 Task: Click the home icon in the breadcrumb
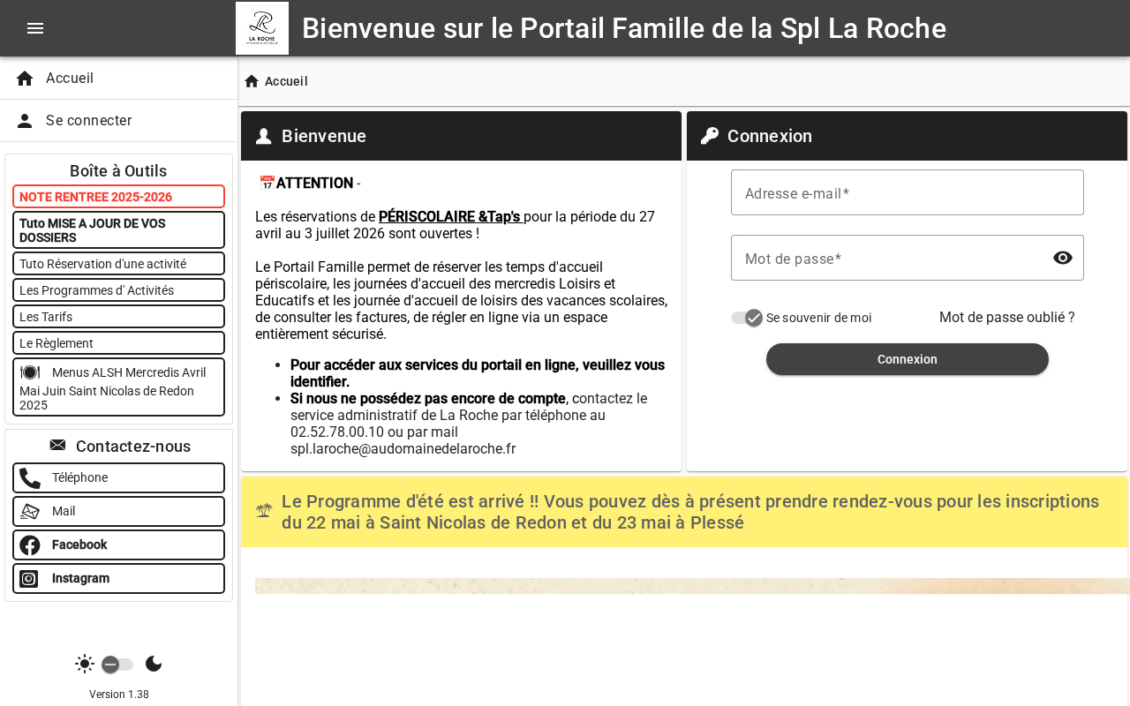pyautogui.click(x=252, y=81)
